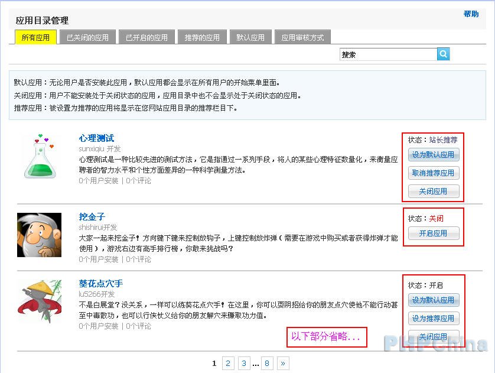
Task: Open the 心理测试 flask app icon
Action: (40, 156)
